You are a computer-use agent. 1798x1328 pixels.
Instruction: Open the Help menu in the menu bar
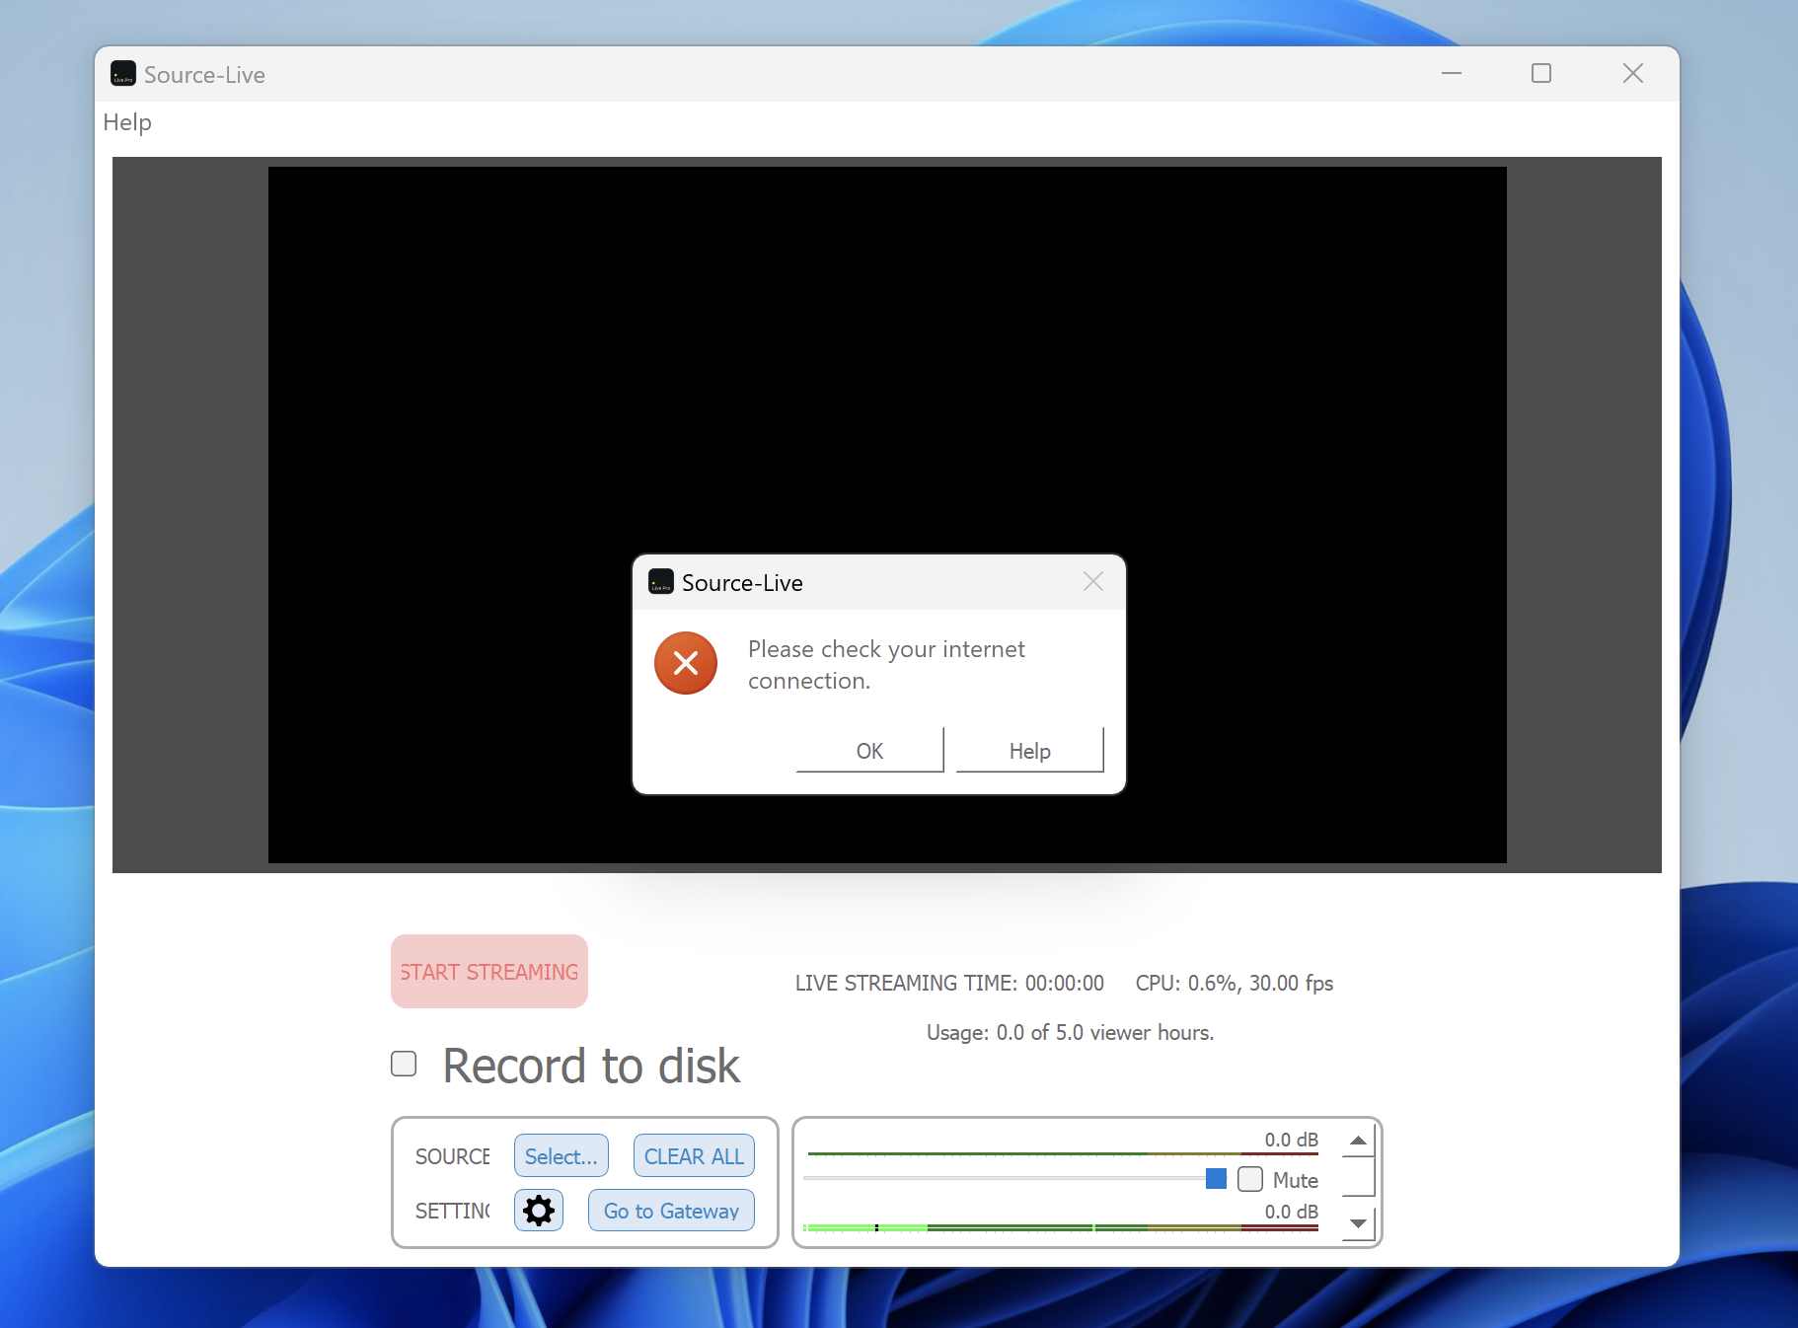127,122
